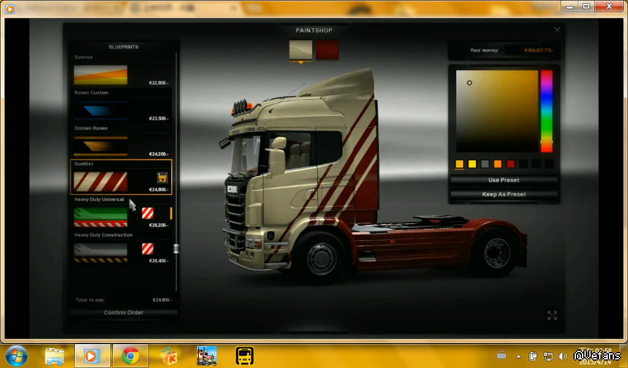Close the Paintshop dialog with the X
The width and height of the screenshot is (628, 368).
pyautogui.click(x=557, y=30)
